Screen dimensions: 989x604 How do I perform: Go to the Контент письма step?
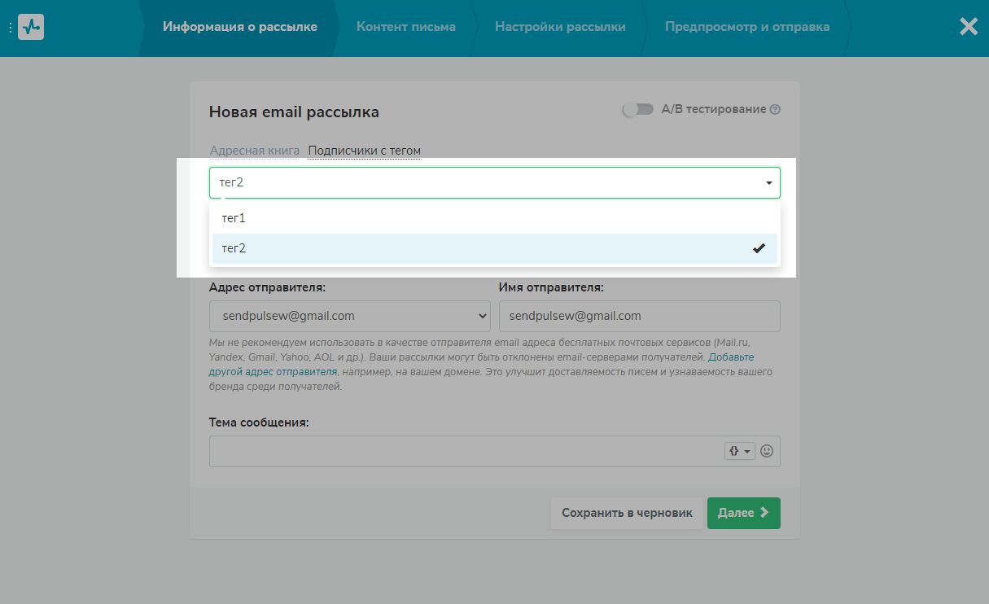coord(405,27)
